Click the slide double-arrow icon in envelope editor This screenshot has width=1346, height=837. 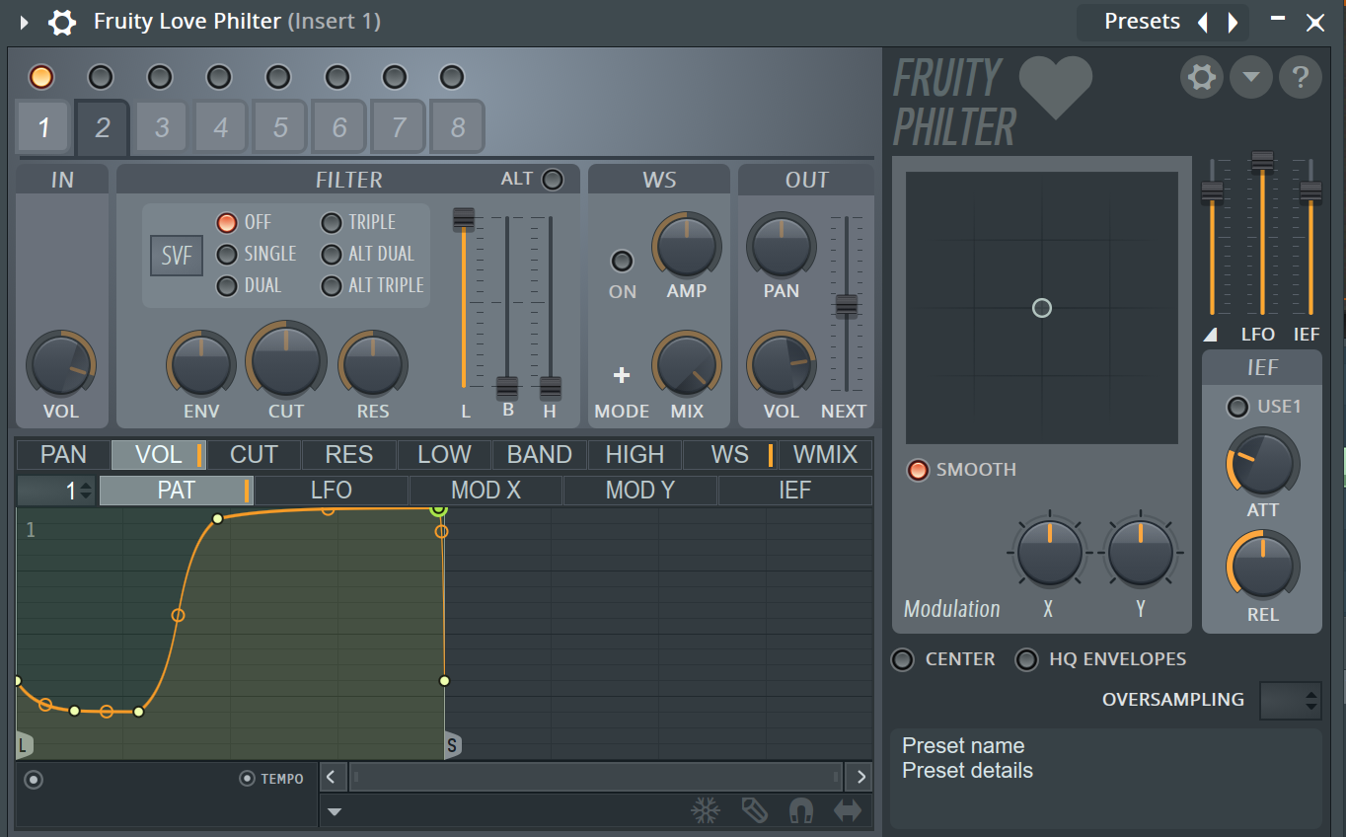click(848, 810)
